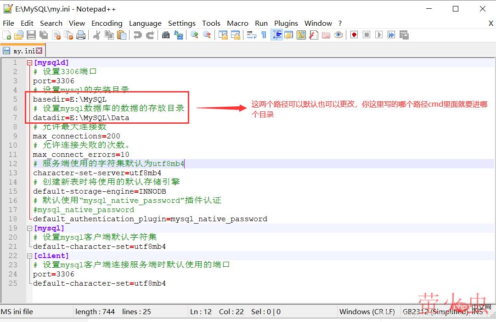Viewport: 496px width, 322px height.
Task: Start macro recording with red dot icon
Action: point(354,35)
